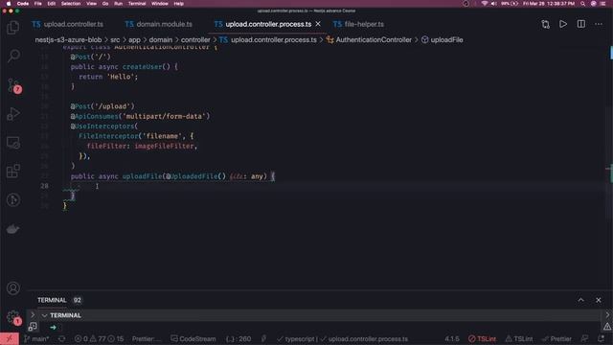Run the file using the play icon
Viewport: 613px width, 345px height.
pos(563,24)
